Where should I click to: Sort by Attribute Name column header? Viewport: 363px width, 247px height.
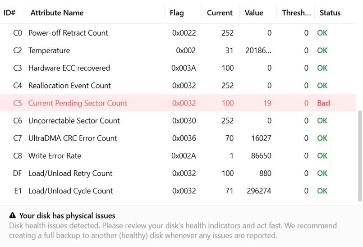pyautogui.click(x=57, y=13)
